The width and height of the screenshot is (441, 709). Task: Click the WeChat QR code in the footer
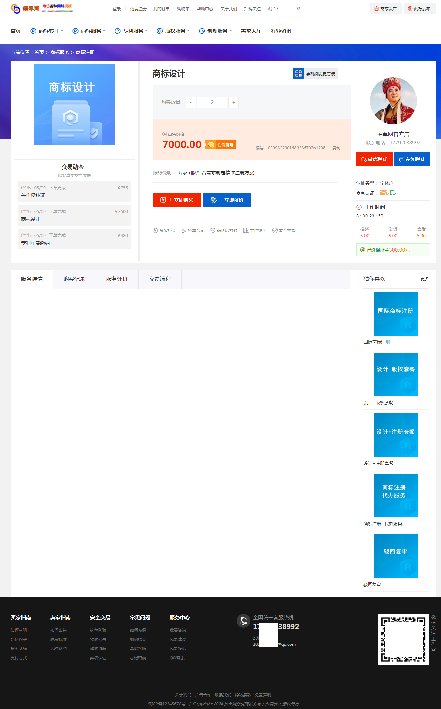pyautogui.click(x=403, y=640)
